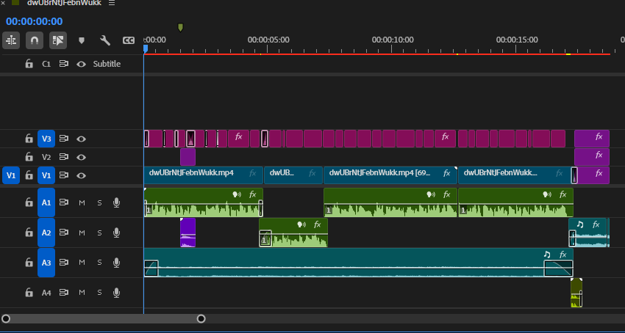The width and height of the screenshot is (625, 333).
Task: Mute the A4 audio track
Action: [82, 293]
